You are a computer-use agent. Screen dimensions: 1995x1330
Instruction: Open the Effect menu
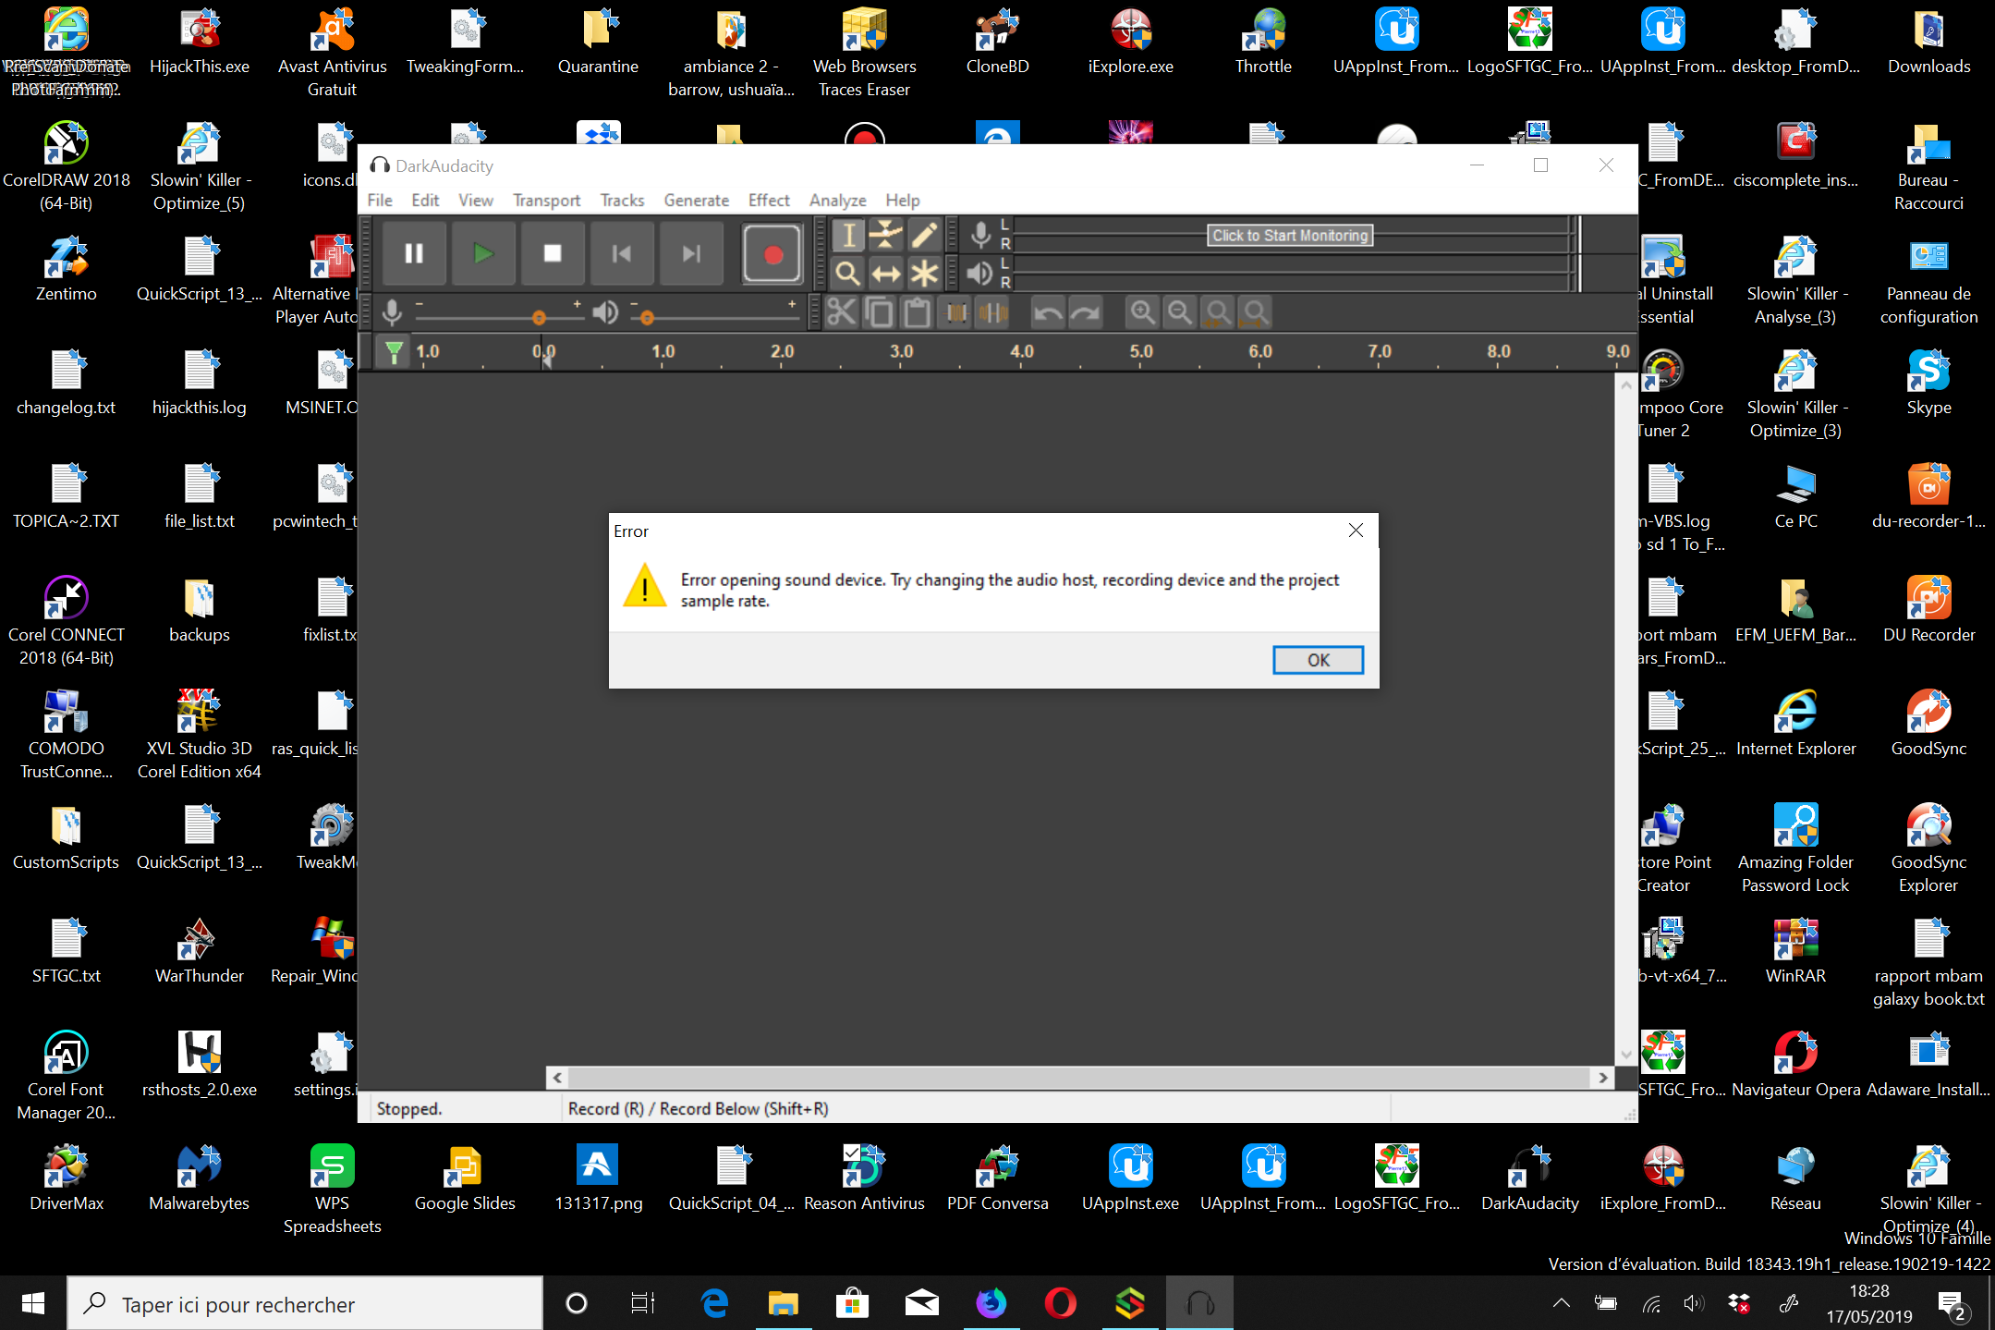click(x=769, y=201)
